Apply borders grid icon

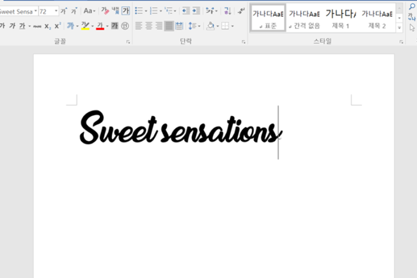click(x=225, y=26)
